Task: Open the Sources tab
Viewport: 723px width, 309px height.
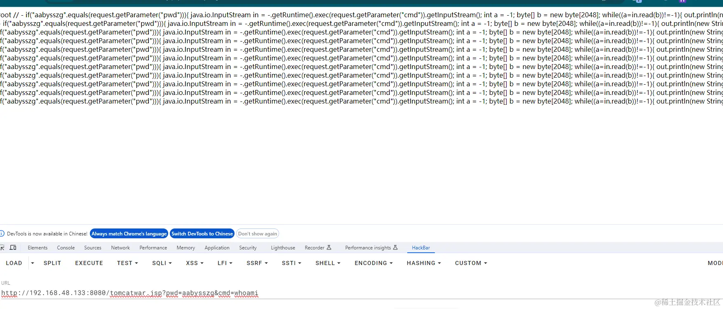Action: pyautogui.click(x=93, y=248)
